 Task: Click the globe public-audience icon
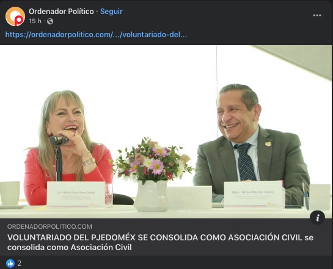point(50,21)
